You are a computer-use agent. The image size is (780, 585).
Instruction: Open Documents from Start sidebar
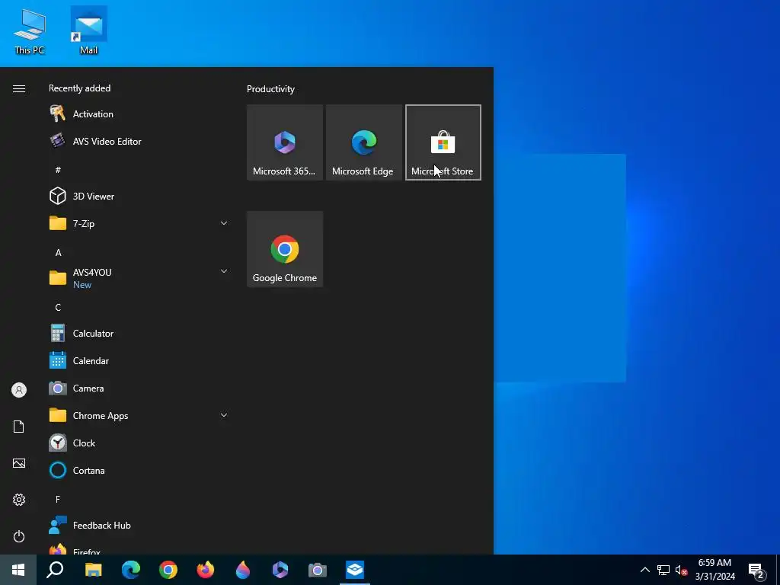19,427
